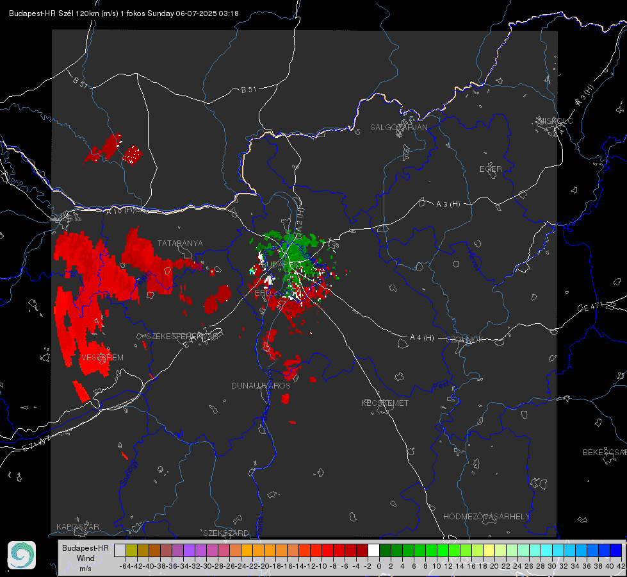Click the light grey swatch starting the wind scale
Image resolution: width=627 pixels, height=577 pixels.
pos(120,550)
